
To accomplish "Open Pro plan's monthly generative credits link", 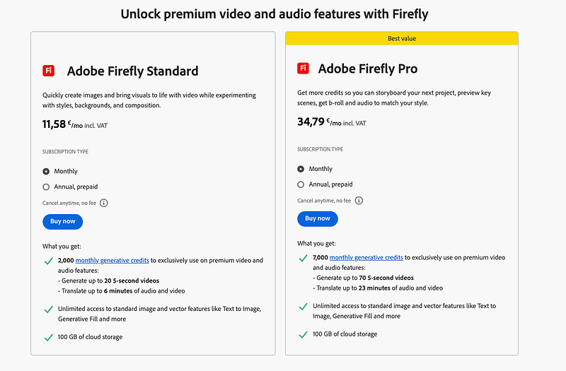I will click(366, 258).
